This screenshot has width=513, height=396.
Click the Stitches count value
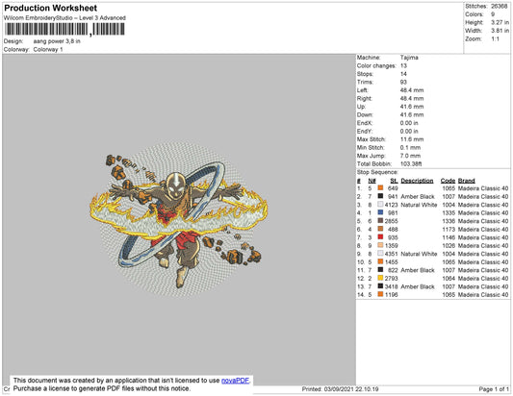499,6
